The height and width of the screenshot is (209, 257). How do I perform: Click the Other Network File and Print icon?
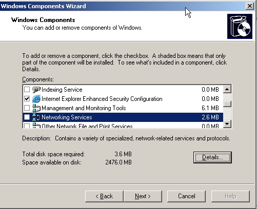pyautogui.click(x=36, y=126)
